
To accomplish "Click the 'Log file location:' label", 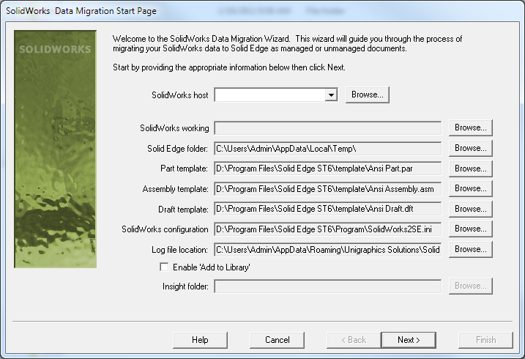I will (x=180, y=250).
